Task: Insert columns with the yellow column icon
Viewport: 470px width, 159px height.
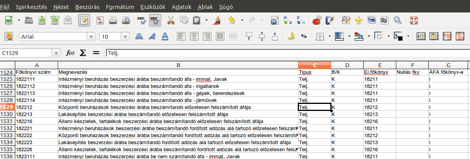Action: click(x=434, y=37)
